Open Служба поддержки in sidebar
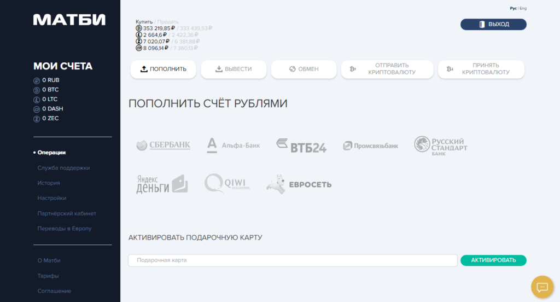 pos(63,168)
